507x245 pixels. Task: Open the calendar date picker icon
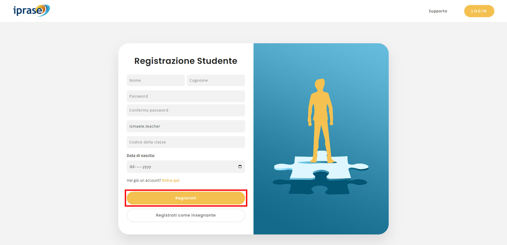[x=240, y=166]
